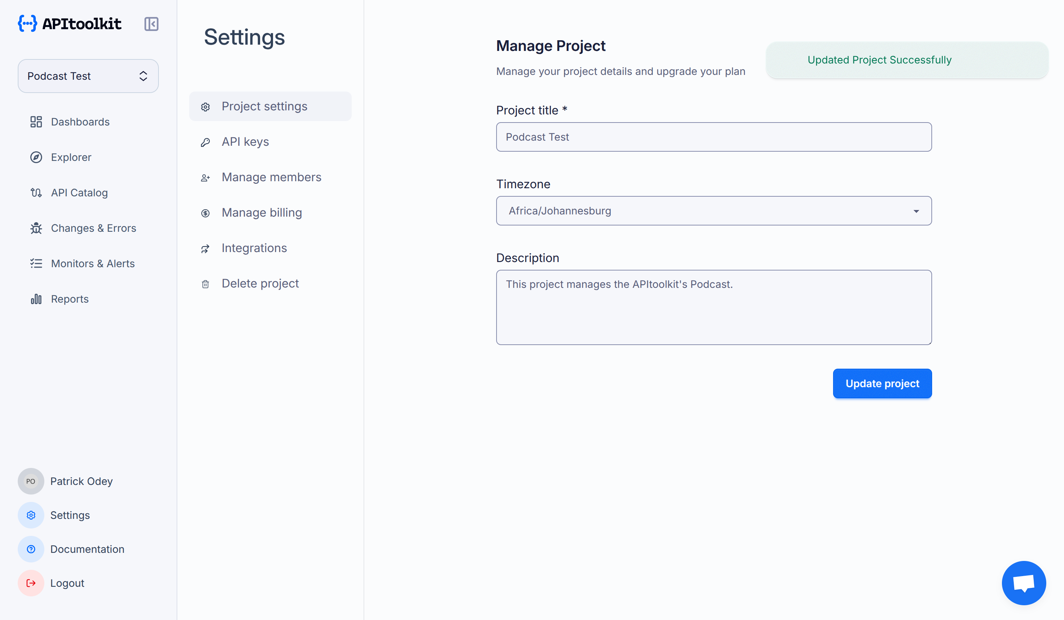Open the project selector chevron

pos(143,76)
